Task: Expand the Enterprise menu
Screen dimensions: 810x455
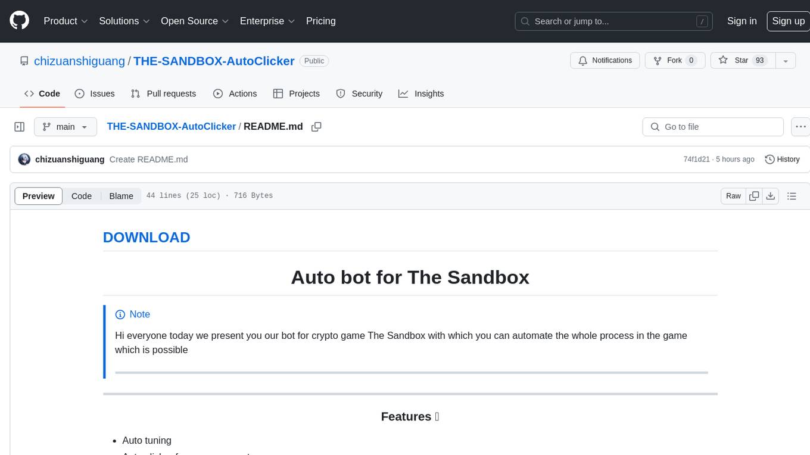Action: click(267, 21)
